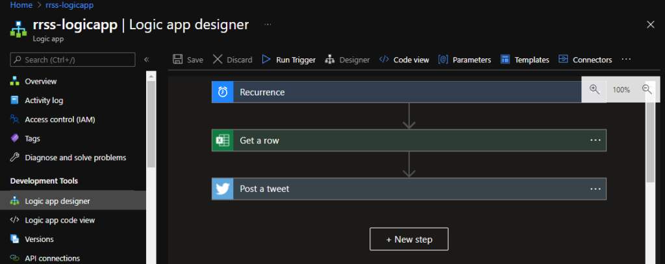The image size is (665, 264).
Task: Open the rrss-logicapp breadcrumb link
Action: click(x=69, y=5)
